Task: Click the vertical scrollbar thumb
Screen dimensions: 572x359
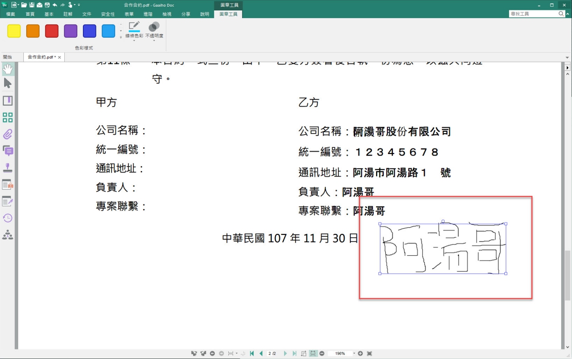Action: (x=567, y=276)
